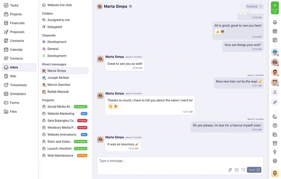The width and height of the screenshot is (281, 179).
Task: Open Timesheets in the left navigation
Action: click(x=18, y=85)
